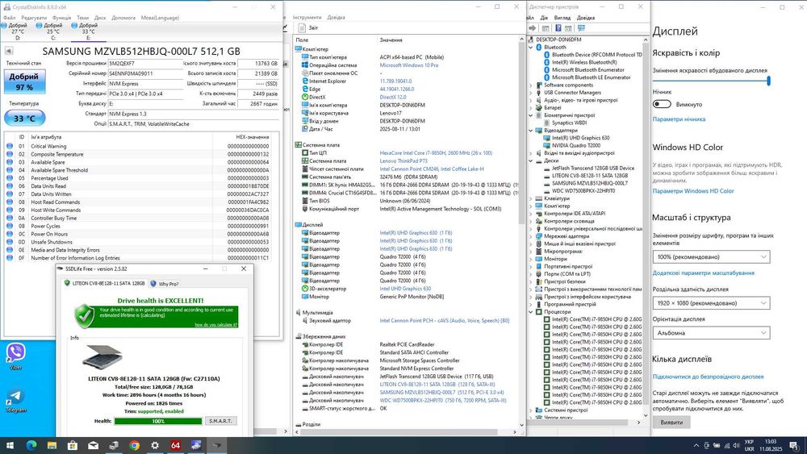Screen dimensions: 807x454
Task: Open display resolution 1920 × 1080 dropdown
Action: coord(711,303)
